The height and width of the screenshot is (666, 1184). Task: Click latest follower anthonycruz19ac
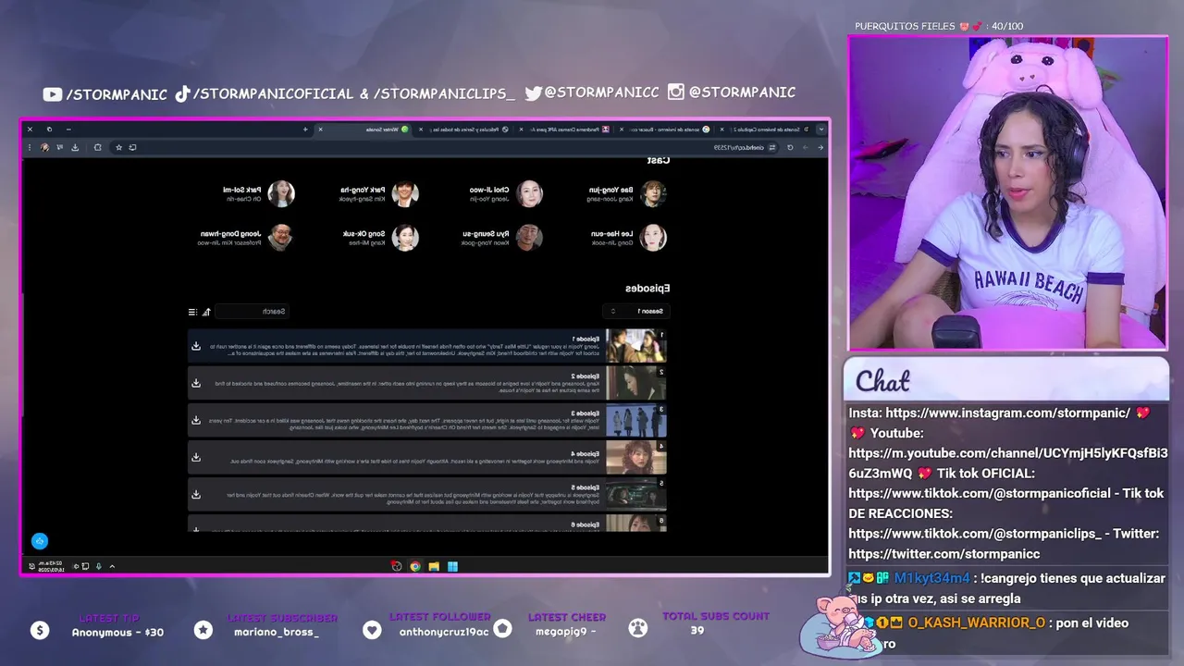(445, 632)
